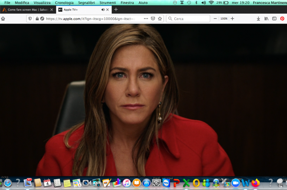Open Excel from the dock
Image resolution: width=287 pixels, height=190 pixels.
[186, 183]
